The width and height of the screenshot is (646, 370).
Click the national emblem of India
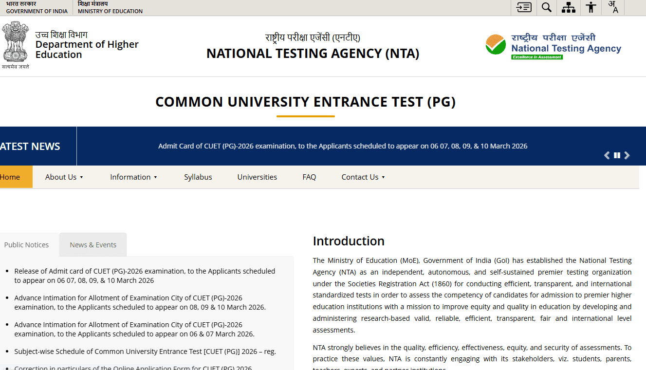[15, 44]
